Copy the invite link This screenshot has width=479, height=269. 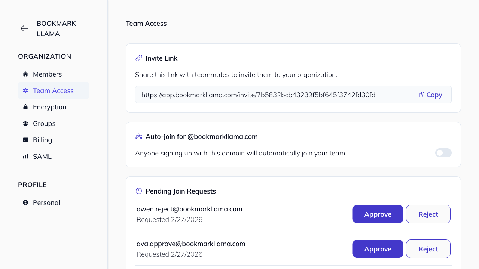[431, 95]
